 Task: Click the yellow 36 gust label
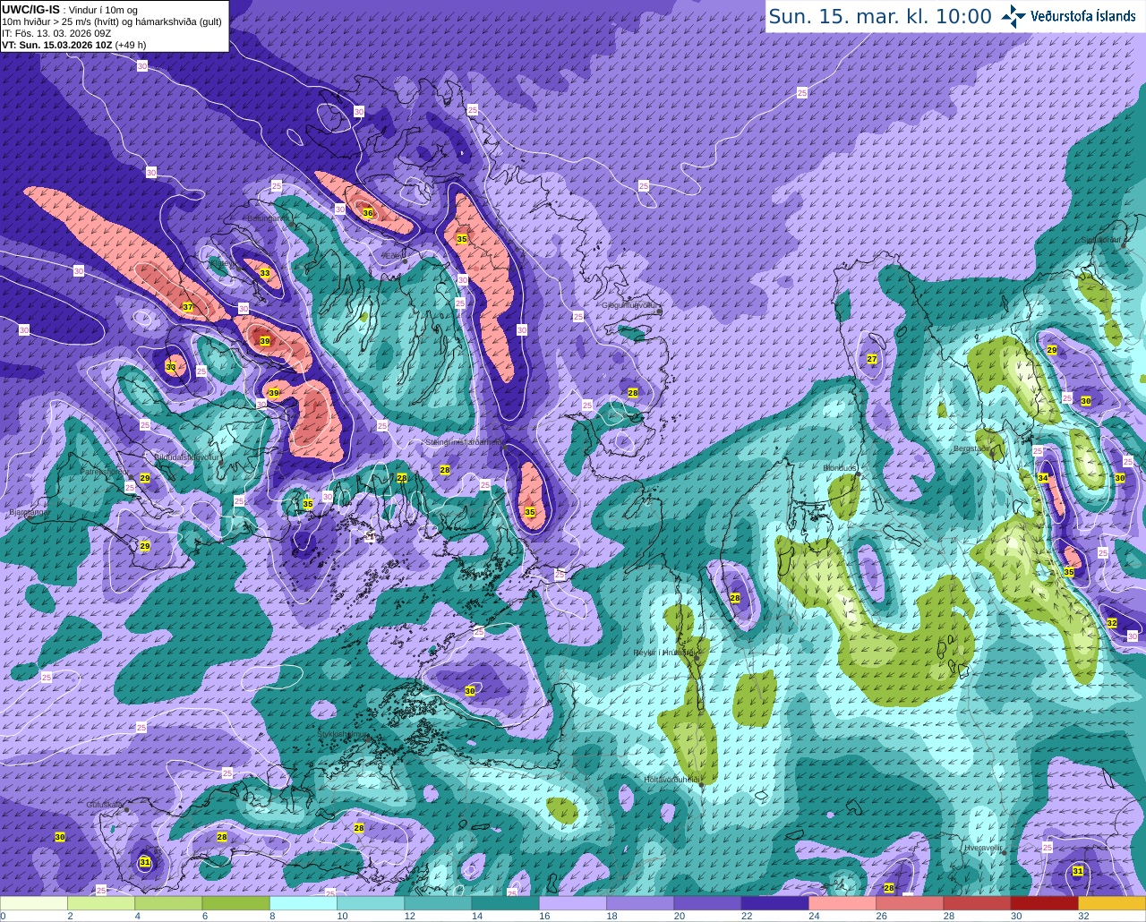[367, 213]
